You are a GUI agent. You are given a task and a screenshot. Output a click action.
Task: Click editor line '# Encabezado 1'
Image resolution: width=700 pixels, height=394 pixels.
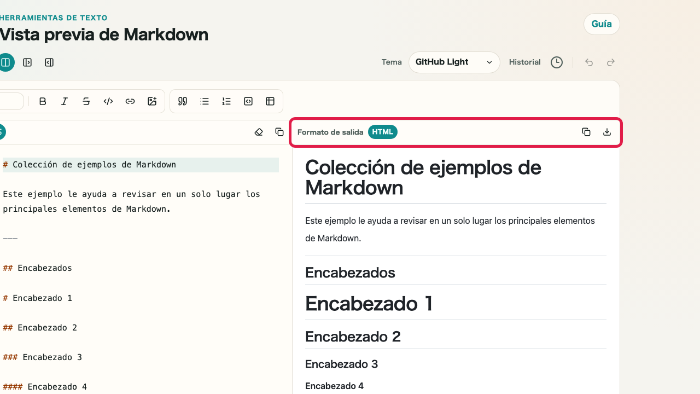(37, 298)
